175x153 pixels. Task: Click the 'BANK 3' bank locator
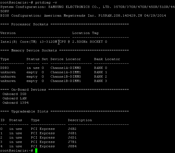click(x=101, y=81)
